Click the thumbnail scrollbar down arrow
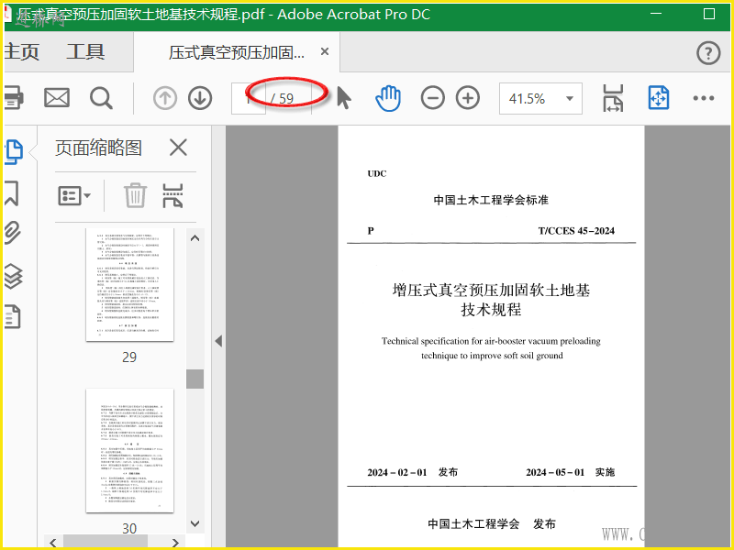Image resolution: width=734 pixels, height=550 pixels. click(x=195, y=523)
